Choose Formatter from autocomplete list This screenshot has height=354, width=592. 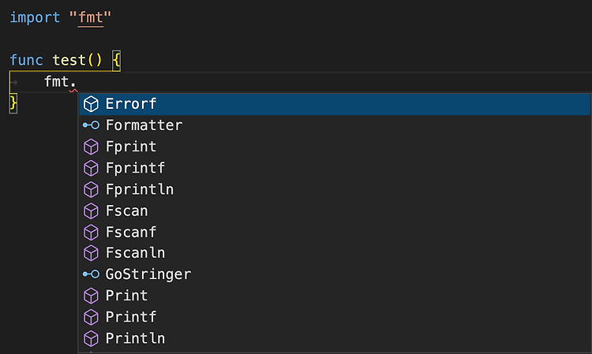pos(335,125)
